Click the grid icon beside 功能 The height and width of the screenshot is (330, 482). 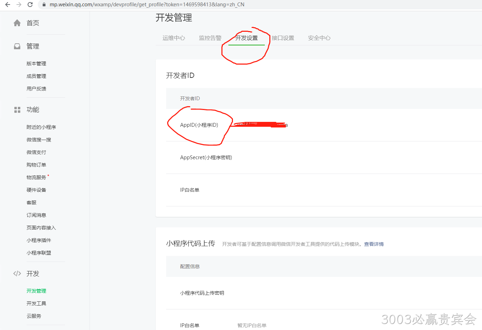[x=17, y=110]
